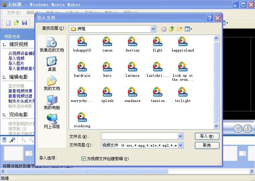Open 我最近的文档 in places bar
Screen dimensions: 255x181
pos(52,44)
